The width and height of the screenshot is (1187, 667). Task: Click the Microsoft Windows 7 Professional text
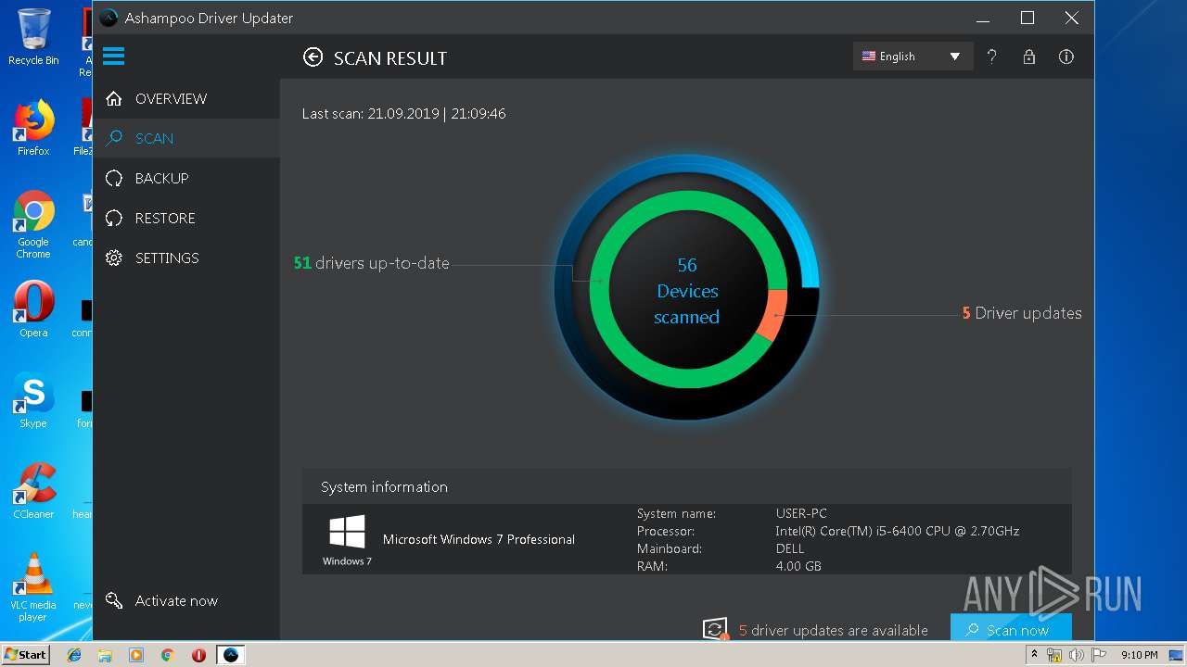click(479, 539)
